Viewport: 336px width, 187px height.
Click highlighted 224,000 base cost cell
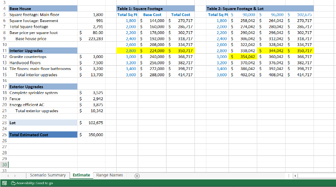pyautogui.click(x=152, y=51)
